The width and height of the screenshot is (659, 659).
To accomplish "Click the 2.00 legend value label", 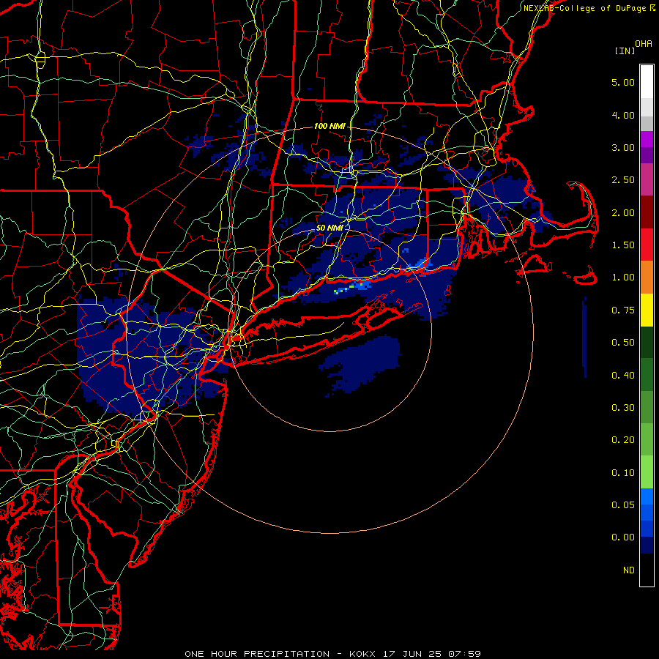I will coord(623,212).
